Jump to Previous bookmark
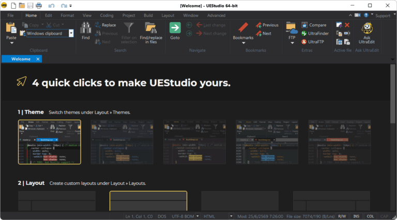 coord(267,25)
